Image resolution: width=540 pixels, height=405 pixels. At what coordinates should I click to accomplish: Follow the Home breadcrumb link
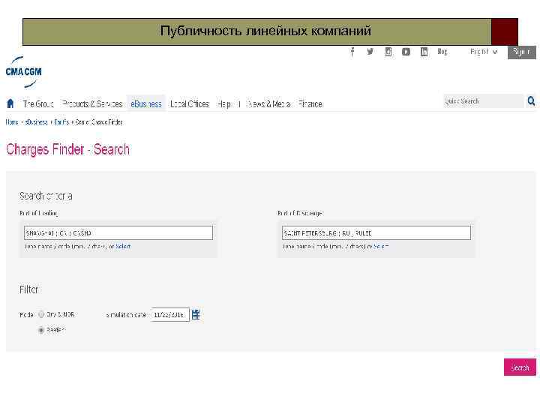tap(12, 122)
